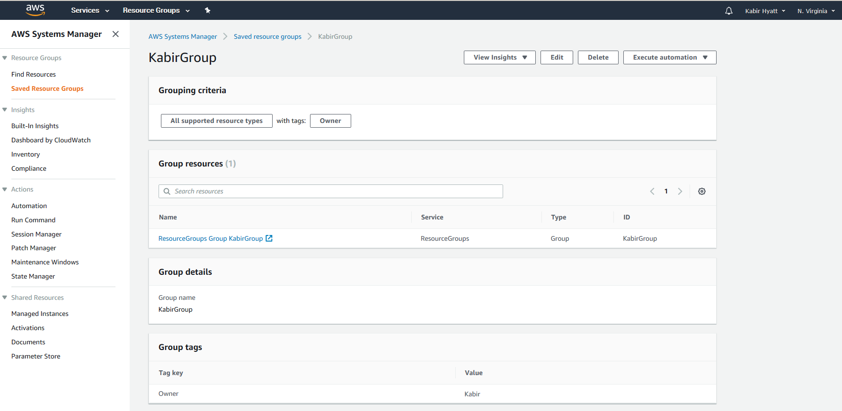Open Activations in sidebar
The width and height of the screenshot is (842, 411).
(28, 328)
